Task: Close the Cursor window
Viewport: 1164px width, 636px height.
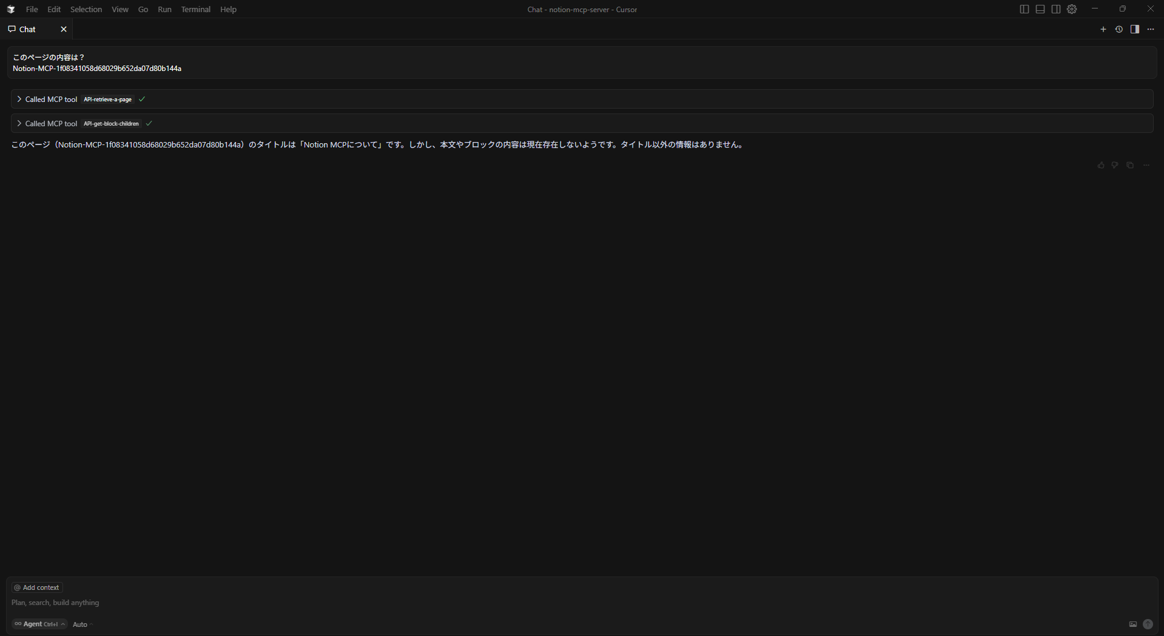Action: pos(1151,9)
